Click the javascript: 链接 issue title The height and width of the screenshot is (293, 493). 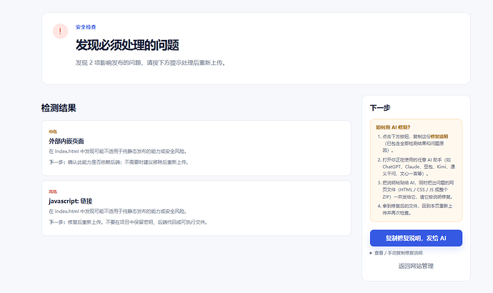pos(71,201)
